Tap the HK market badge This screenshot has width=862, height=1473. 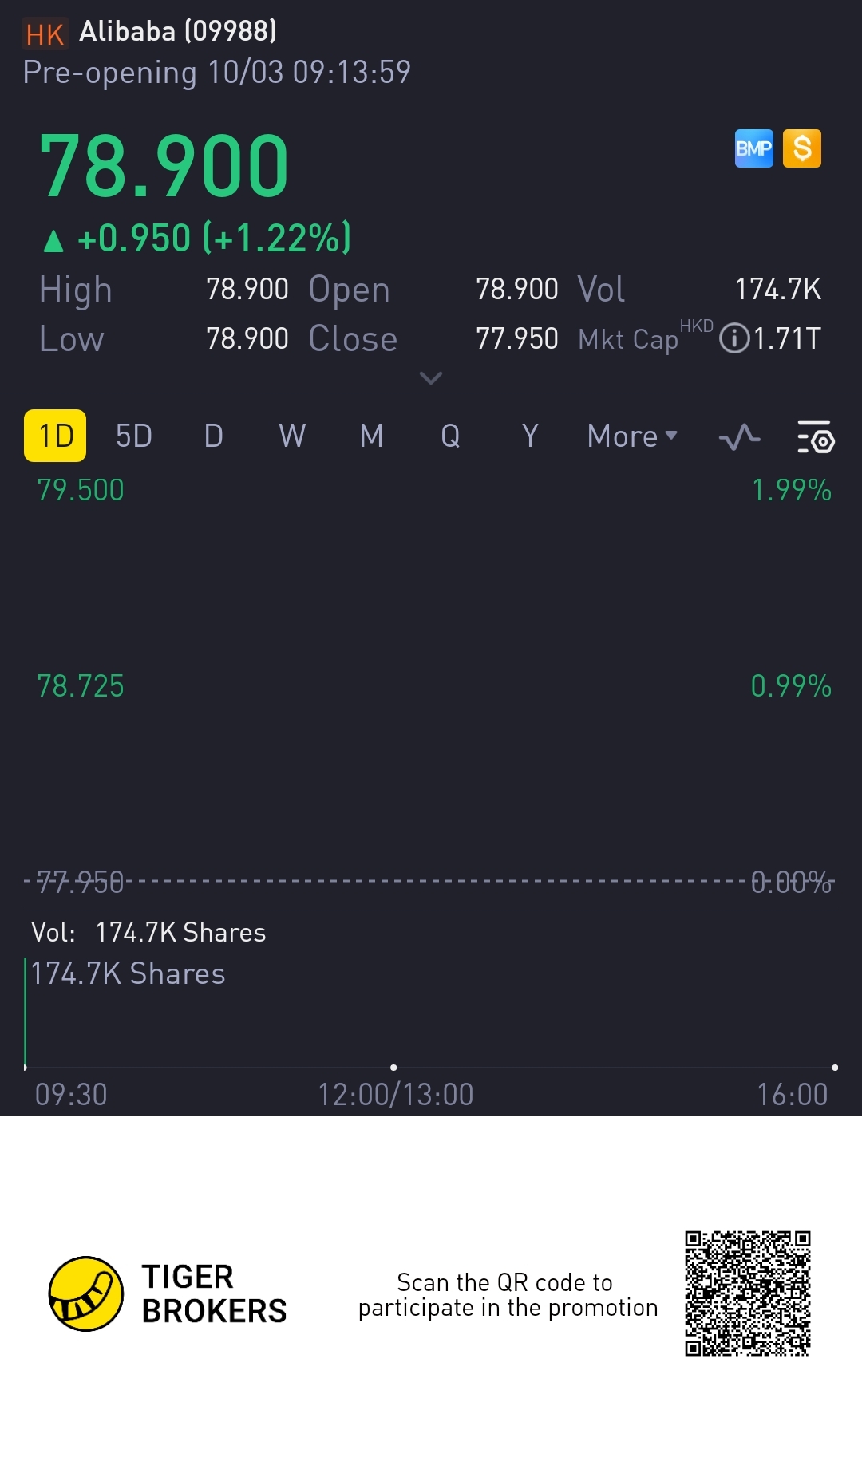click(x=45, y=34)
